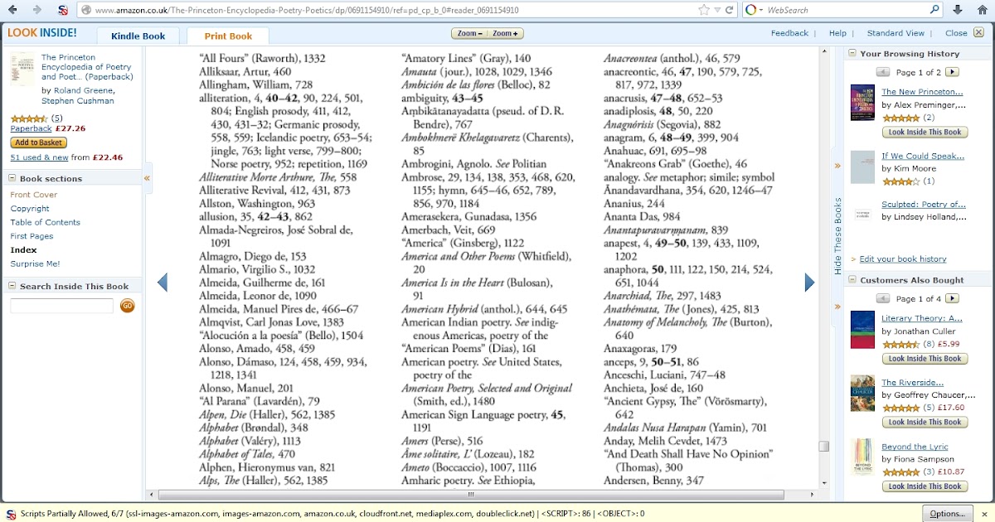Collapse Customers Also Bought panel

tap(852, 280)
